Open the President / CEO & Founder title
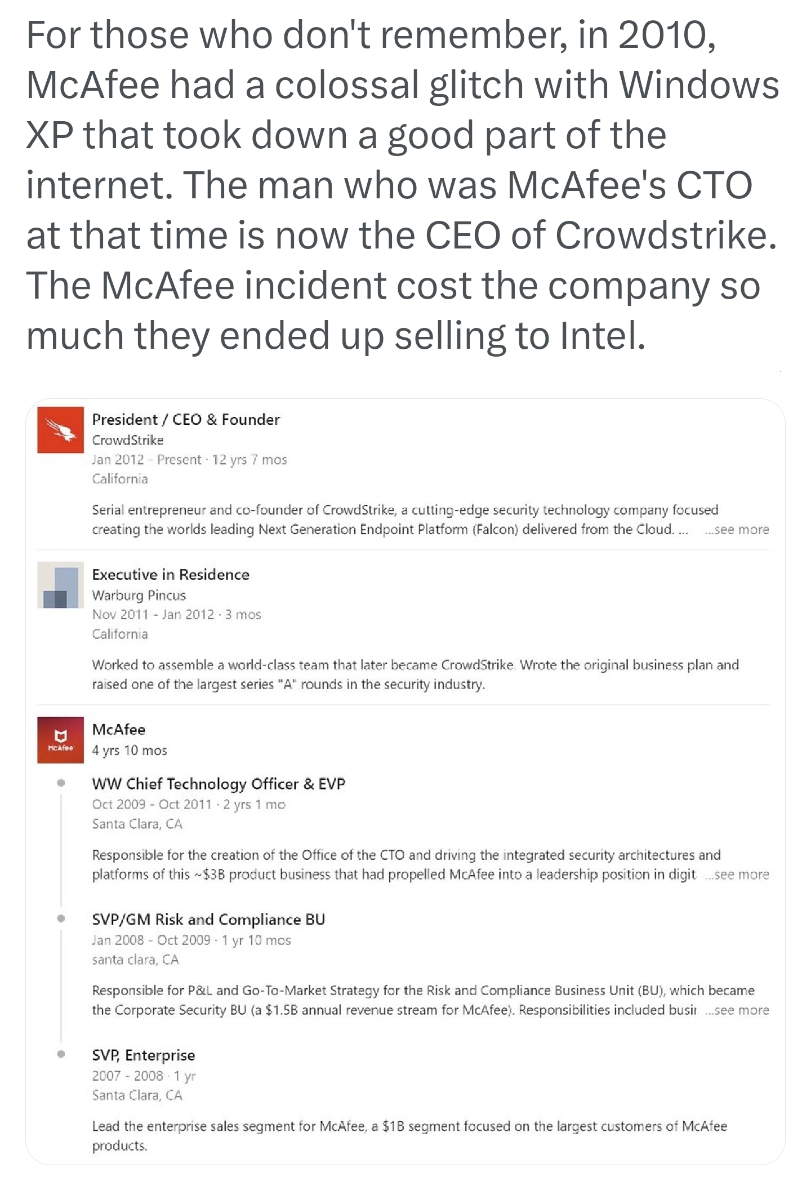The width and height of the screenshot is (811, 1186). 186,419
